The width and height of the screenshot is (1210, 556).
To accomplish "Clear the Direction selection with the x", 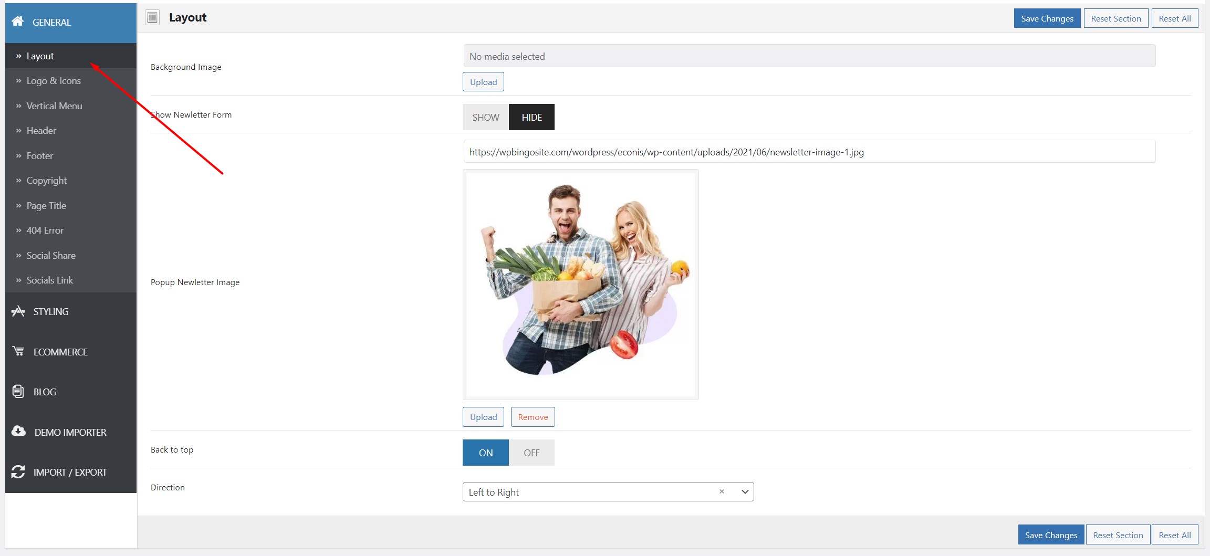I will (722, 492).
